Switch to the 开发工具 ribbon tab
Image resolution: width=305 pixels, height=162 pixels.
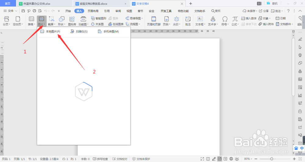pos(166,11)
